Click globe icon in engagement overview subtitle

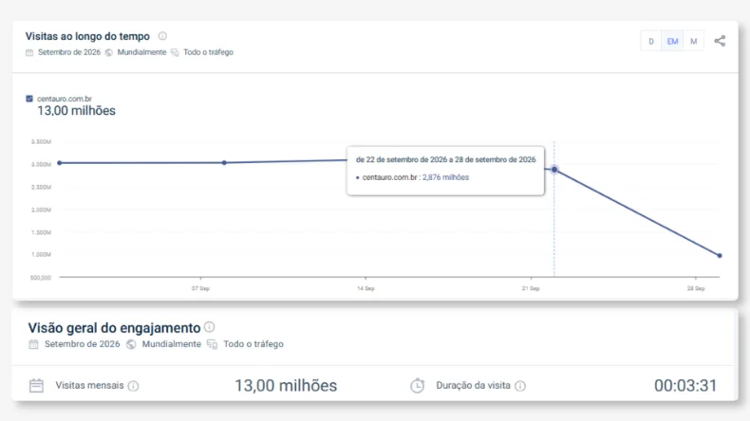point(131,344)
